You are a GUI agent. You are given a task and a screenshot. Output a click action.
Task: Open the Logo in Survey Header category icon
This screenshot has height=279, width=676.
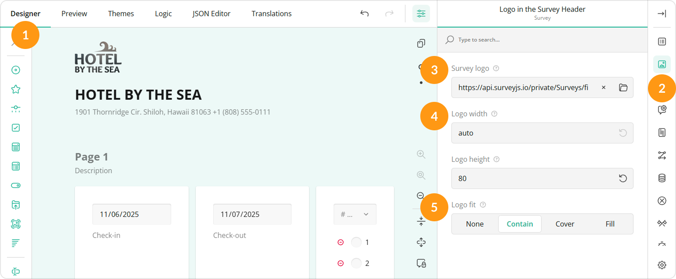pos(662,64)
